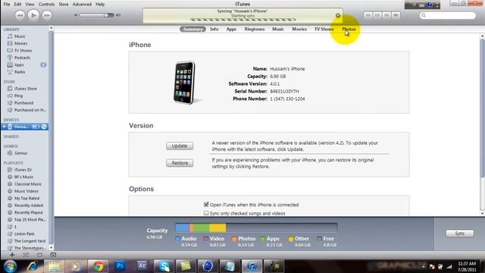
Task: Click the eject icon next to the device
Action: [x=44, y=127]
